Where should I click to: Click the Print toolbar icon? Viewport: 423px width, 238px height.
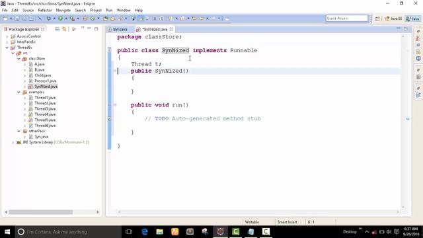tap(31, 19)
